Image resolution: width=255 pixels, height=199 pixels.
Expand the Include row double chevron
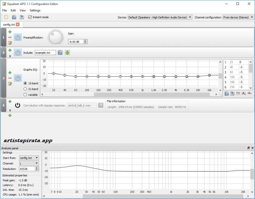click(10, 56)
